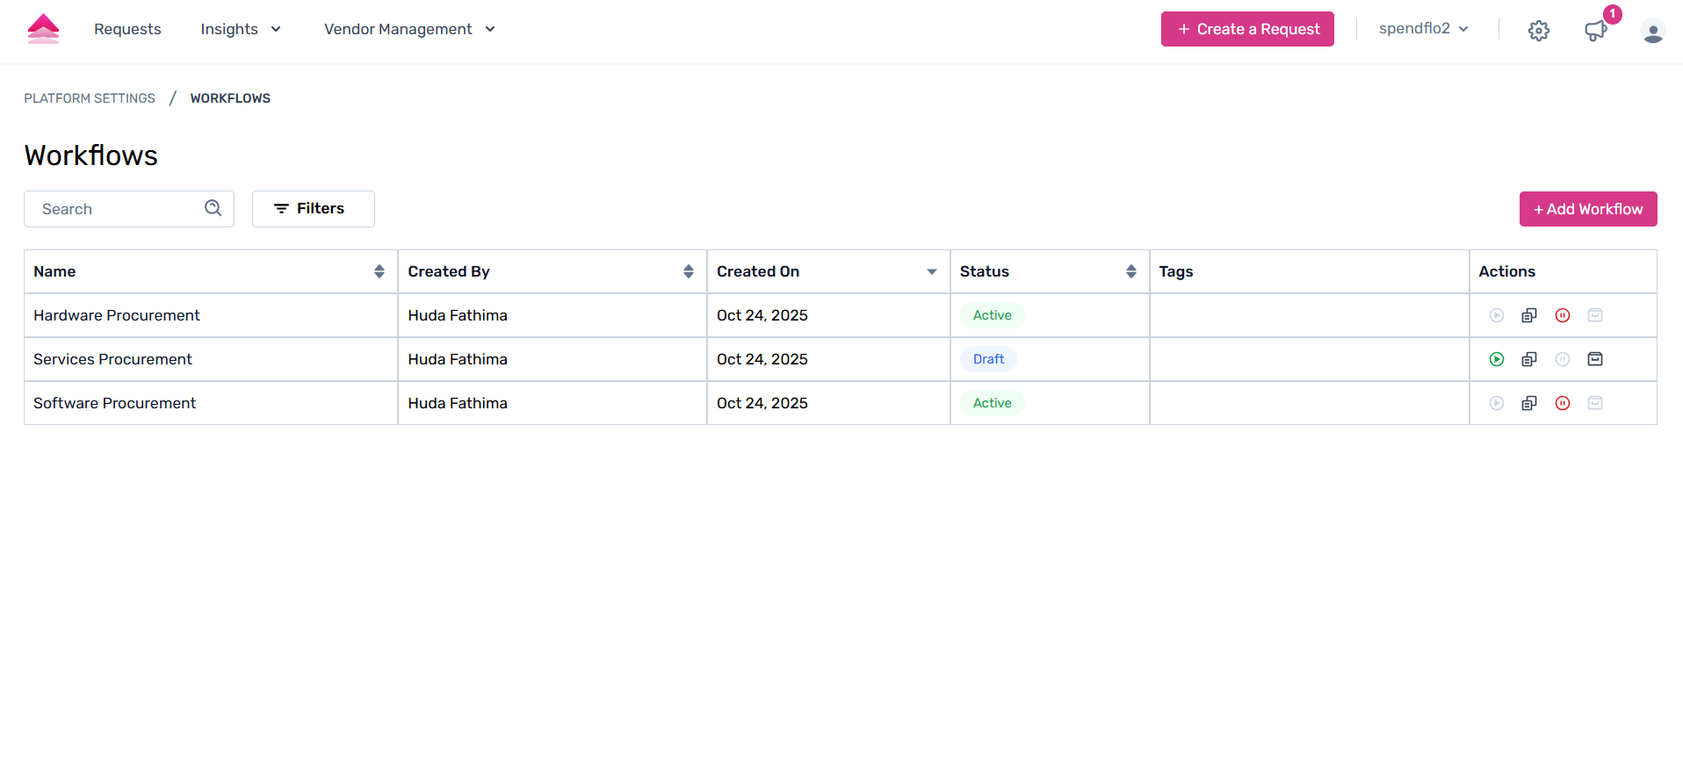The image size is (1683, 771).
Task: Click greyed pause icon for Services Procurement
Action: tap(1563, 359)
